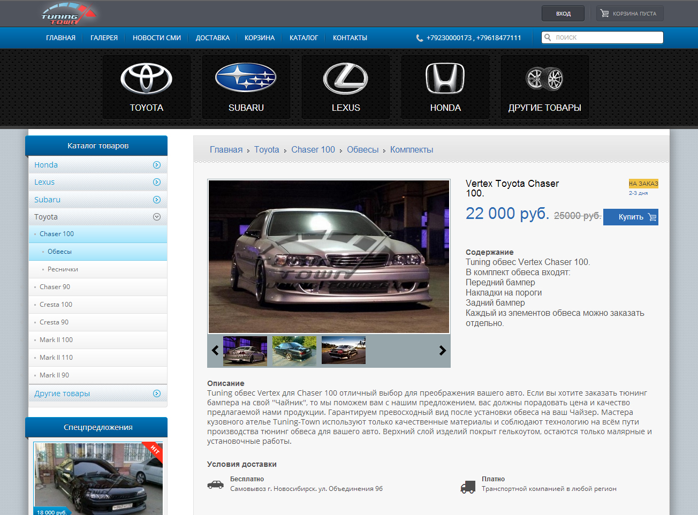Click the 18 000 руб. offer price
Image resolution: width=698 pixels, height=515 pixels.
coord(51,512)
